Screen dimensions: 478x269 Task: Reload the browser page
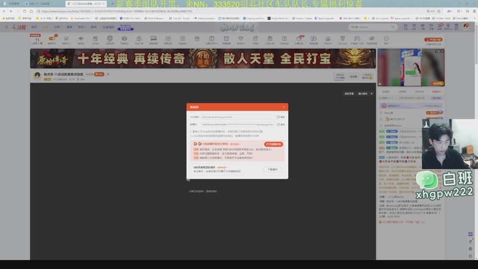[24, 11]
